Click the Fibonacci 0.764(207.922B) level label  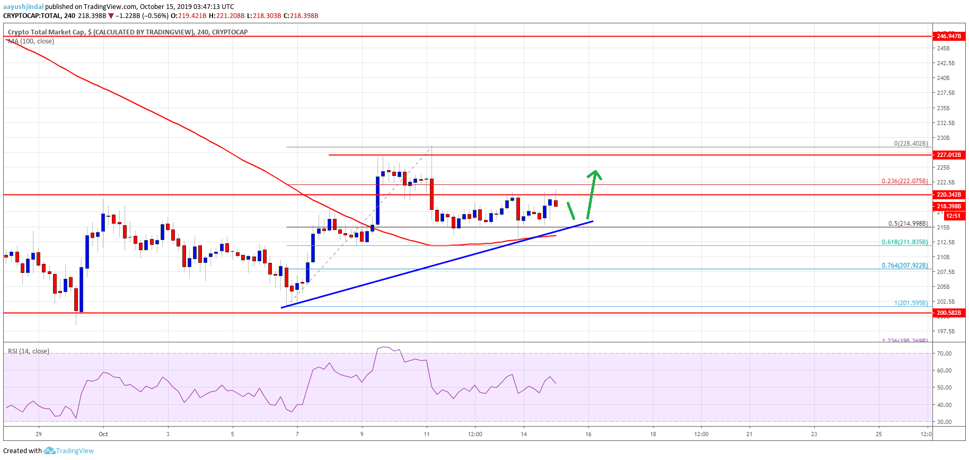pyautogui.click(x=905, y=266)
